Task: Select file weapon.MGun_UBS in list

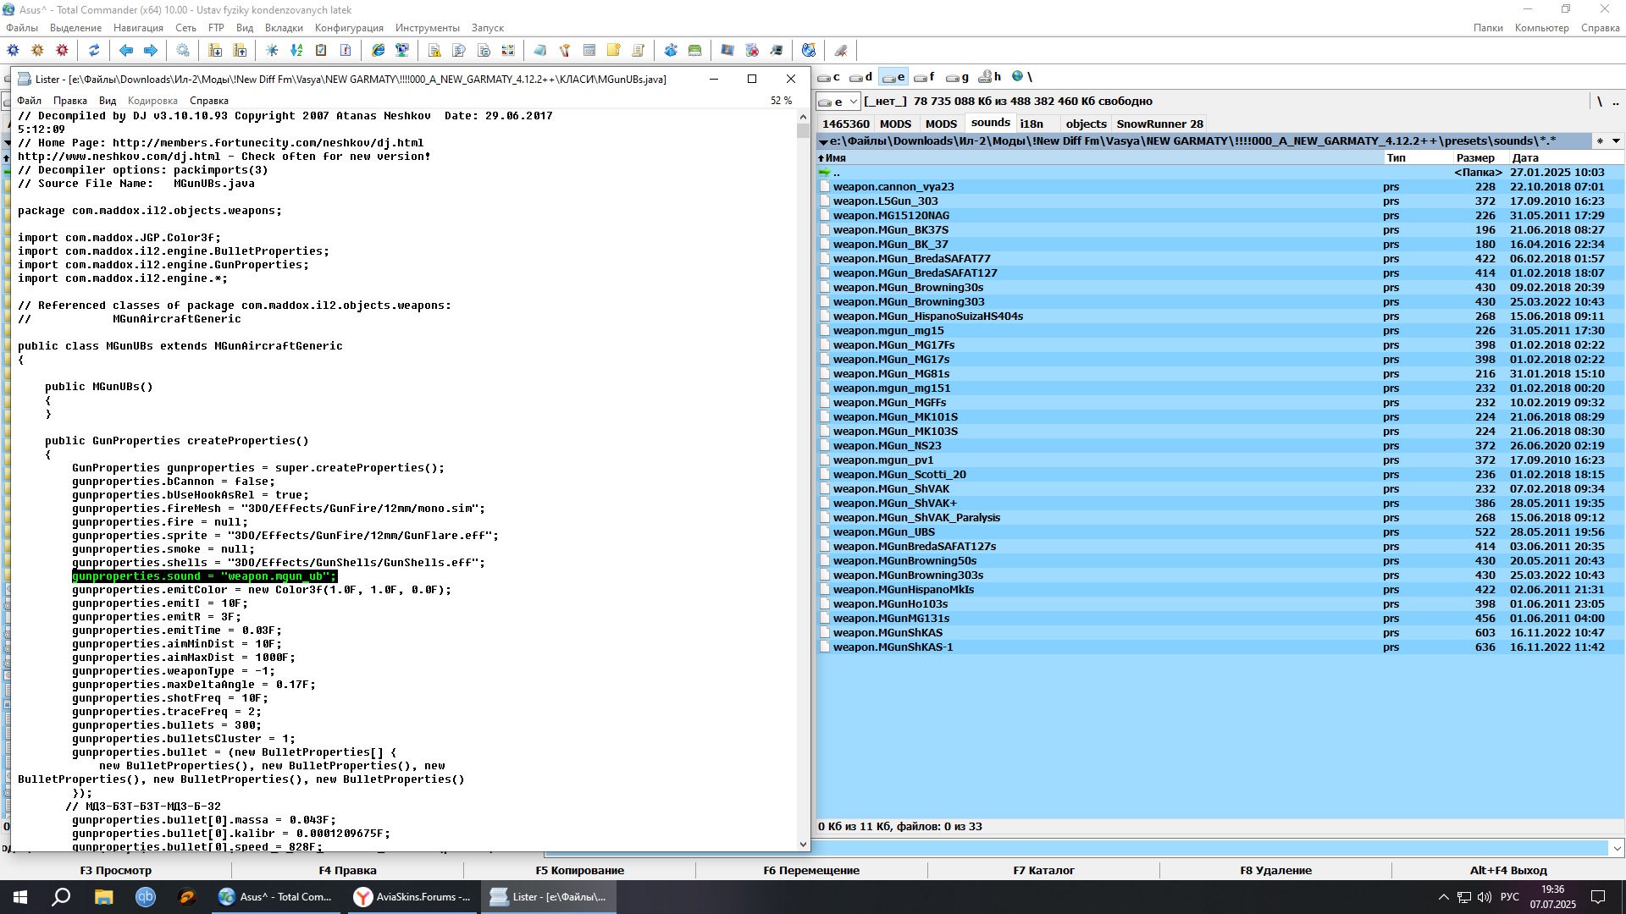Action: pyautogui.click(x=883, y=532)
